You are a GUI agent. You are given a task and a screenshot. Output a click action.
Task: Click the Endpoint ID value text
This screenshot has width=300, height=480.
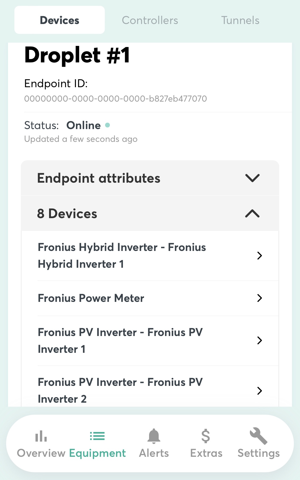115,99
